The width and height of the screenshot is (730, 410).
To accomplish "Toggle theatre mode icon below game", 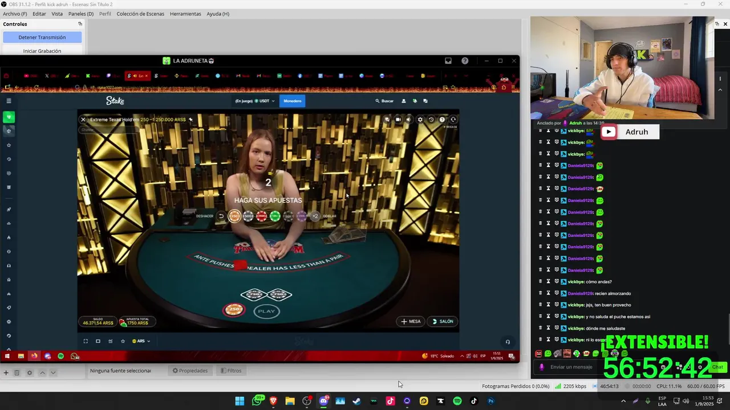I will [x=98, y=341].
